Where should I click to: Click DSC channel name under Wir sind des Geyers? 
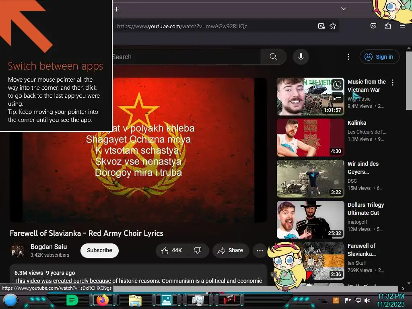352,181
